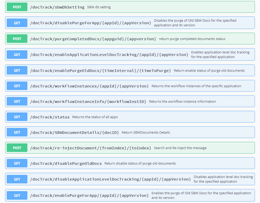Click GET badge for /docTrack/status
260x203 pixels.
tap(17, 117)
